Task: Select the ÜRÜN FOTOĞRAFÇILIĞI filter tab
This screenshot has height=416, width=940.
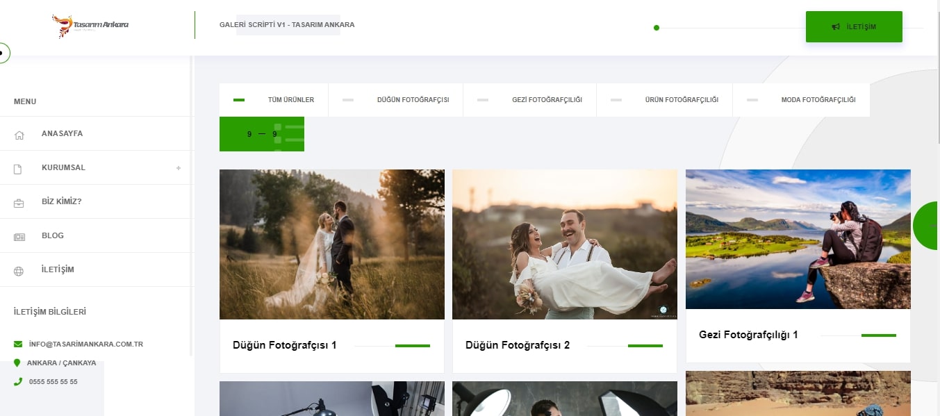Action: point(665,100)
